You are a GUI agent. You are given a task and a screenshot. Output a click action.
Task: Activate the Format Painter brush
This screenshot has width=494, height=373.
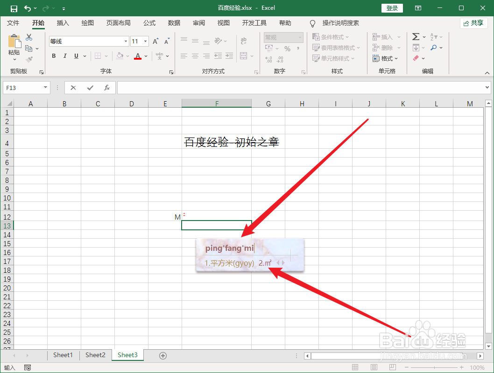29,59
